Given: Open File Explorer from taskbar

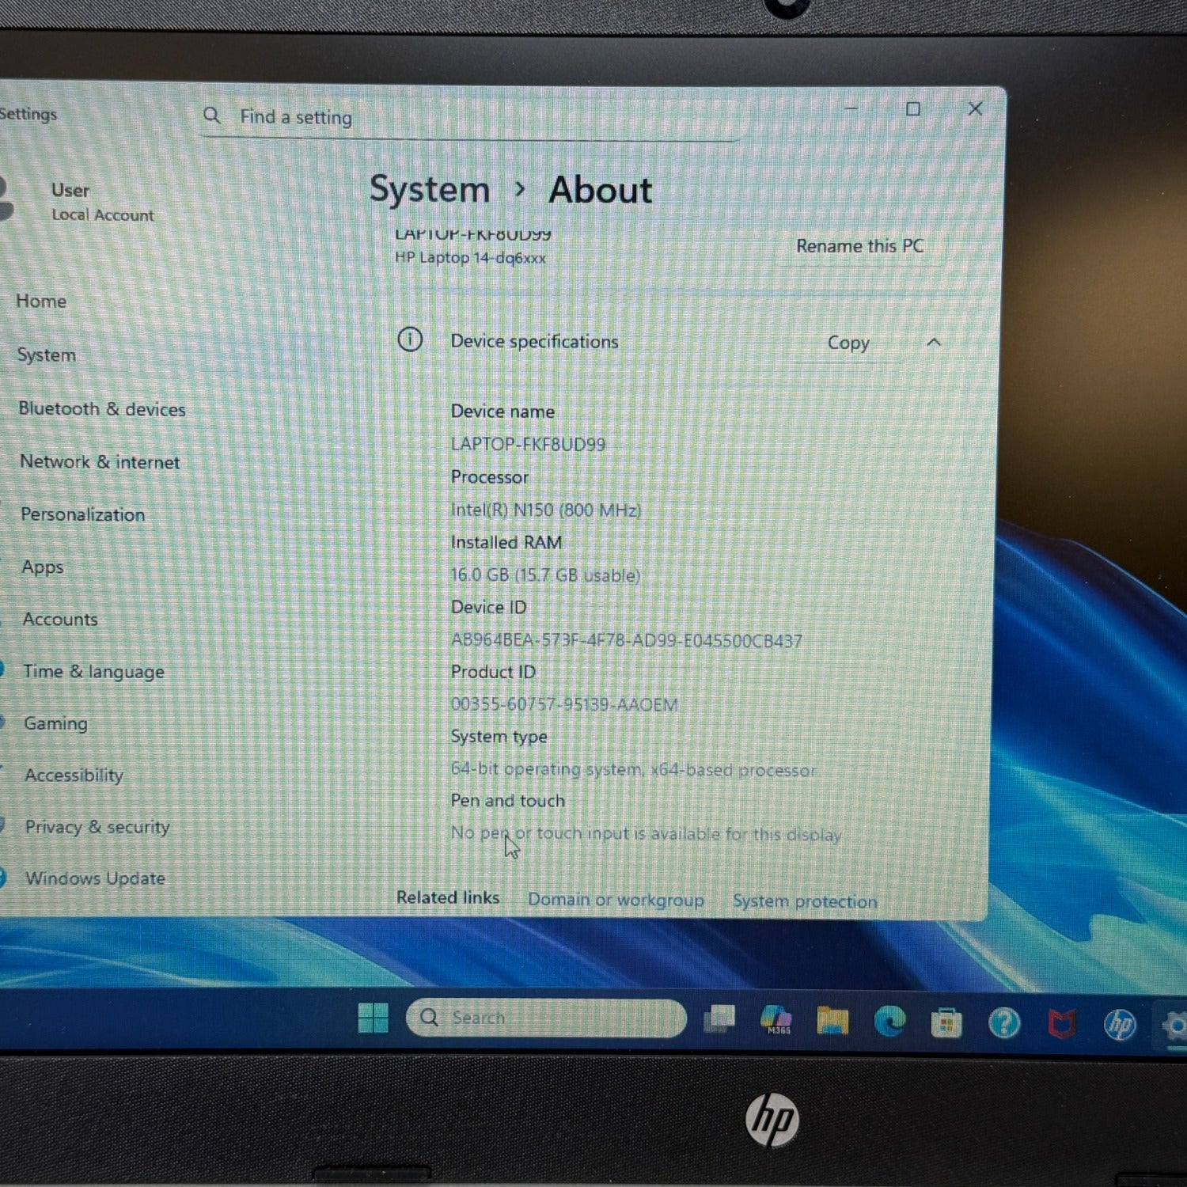Looking at the screenshot, I should click(832, 1021).
